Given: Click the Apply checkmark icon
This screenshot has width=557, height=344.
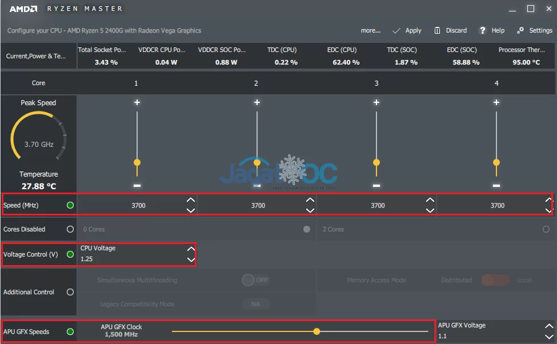Looking at the screenshot, I should point(396,30).
